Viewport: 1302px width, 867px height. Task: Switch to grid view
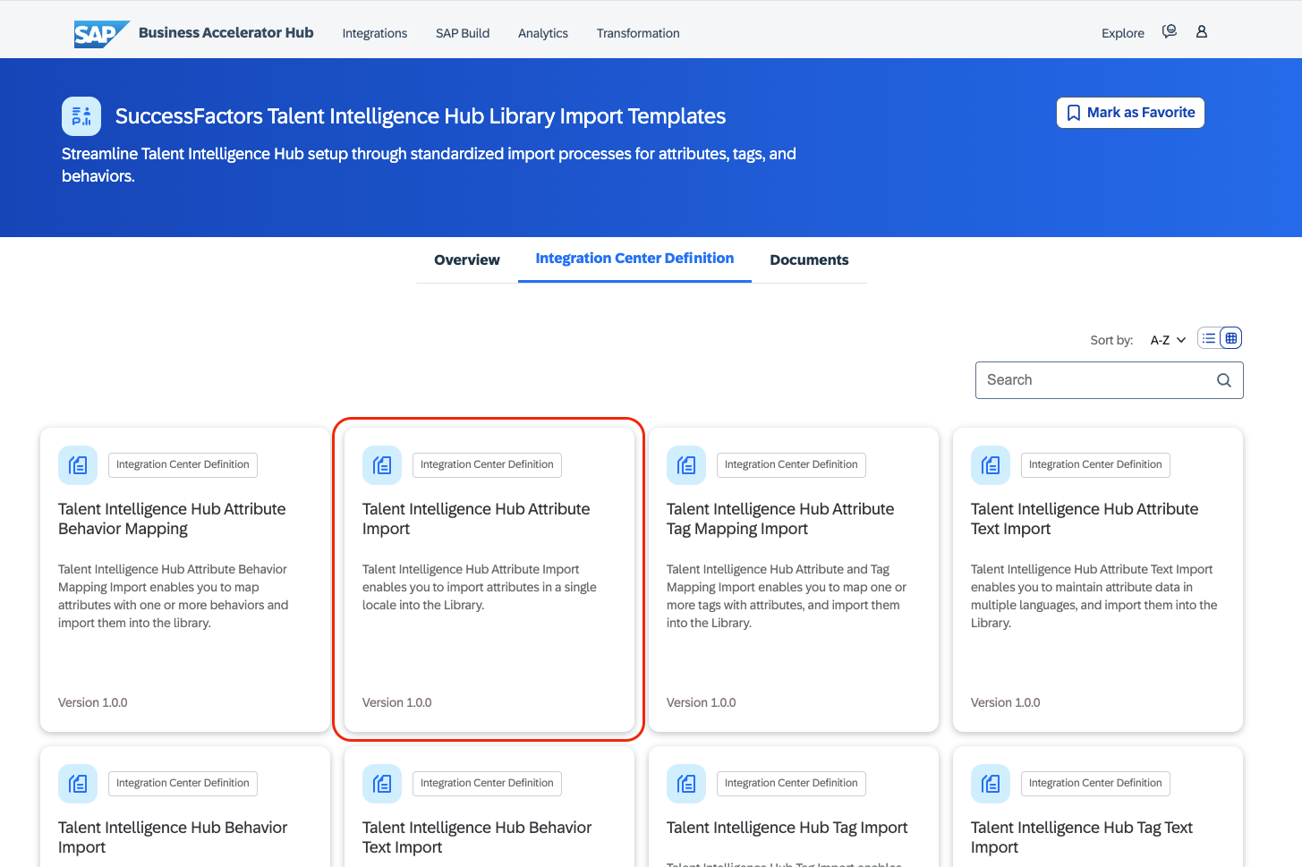point(1231,338)
